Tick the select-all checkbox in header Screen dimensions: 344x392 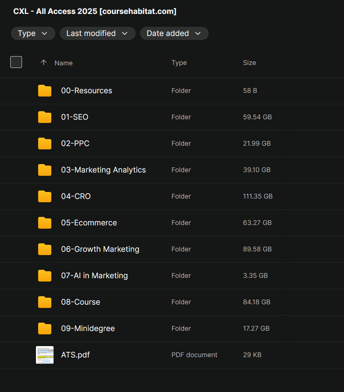pos(16,62)
